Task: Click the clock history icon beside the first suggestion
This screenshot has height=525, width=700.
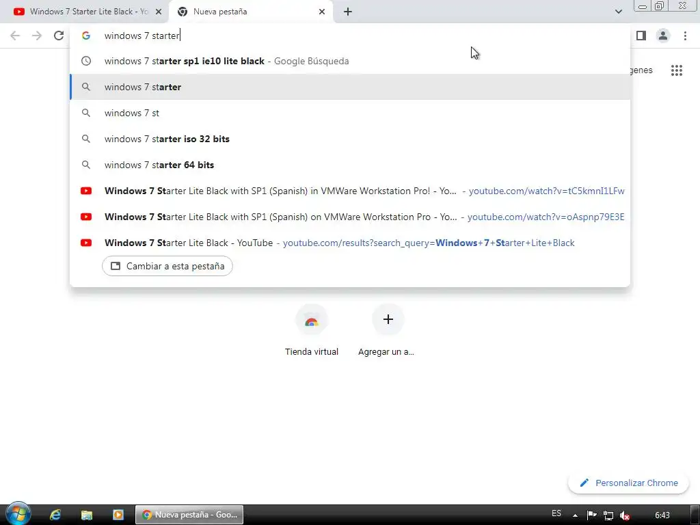Action: click(x=86, y=61)
